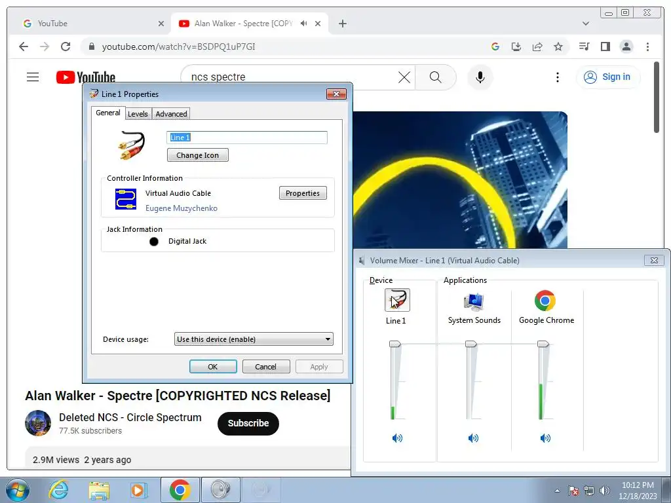Image resolution: width=671 pixels, height=503 pixels.
Task: Run YouTube search with magnifier button
Action: (435, 77)
